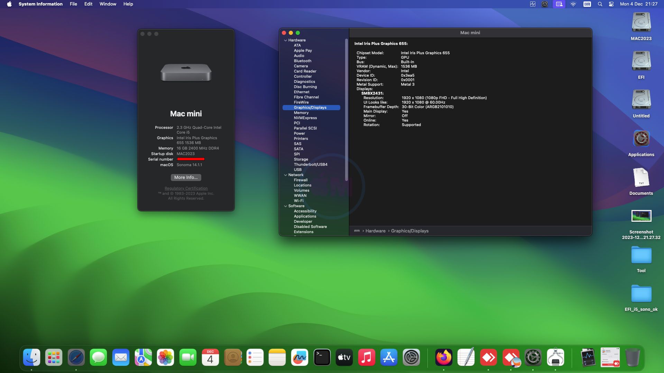The image size is (664, 373).
Task: Click More Info button in About window
Action: pos(186,178)
